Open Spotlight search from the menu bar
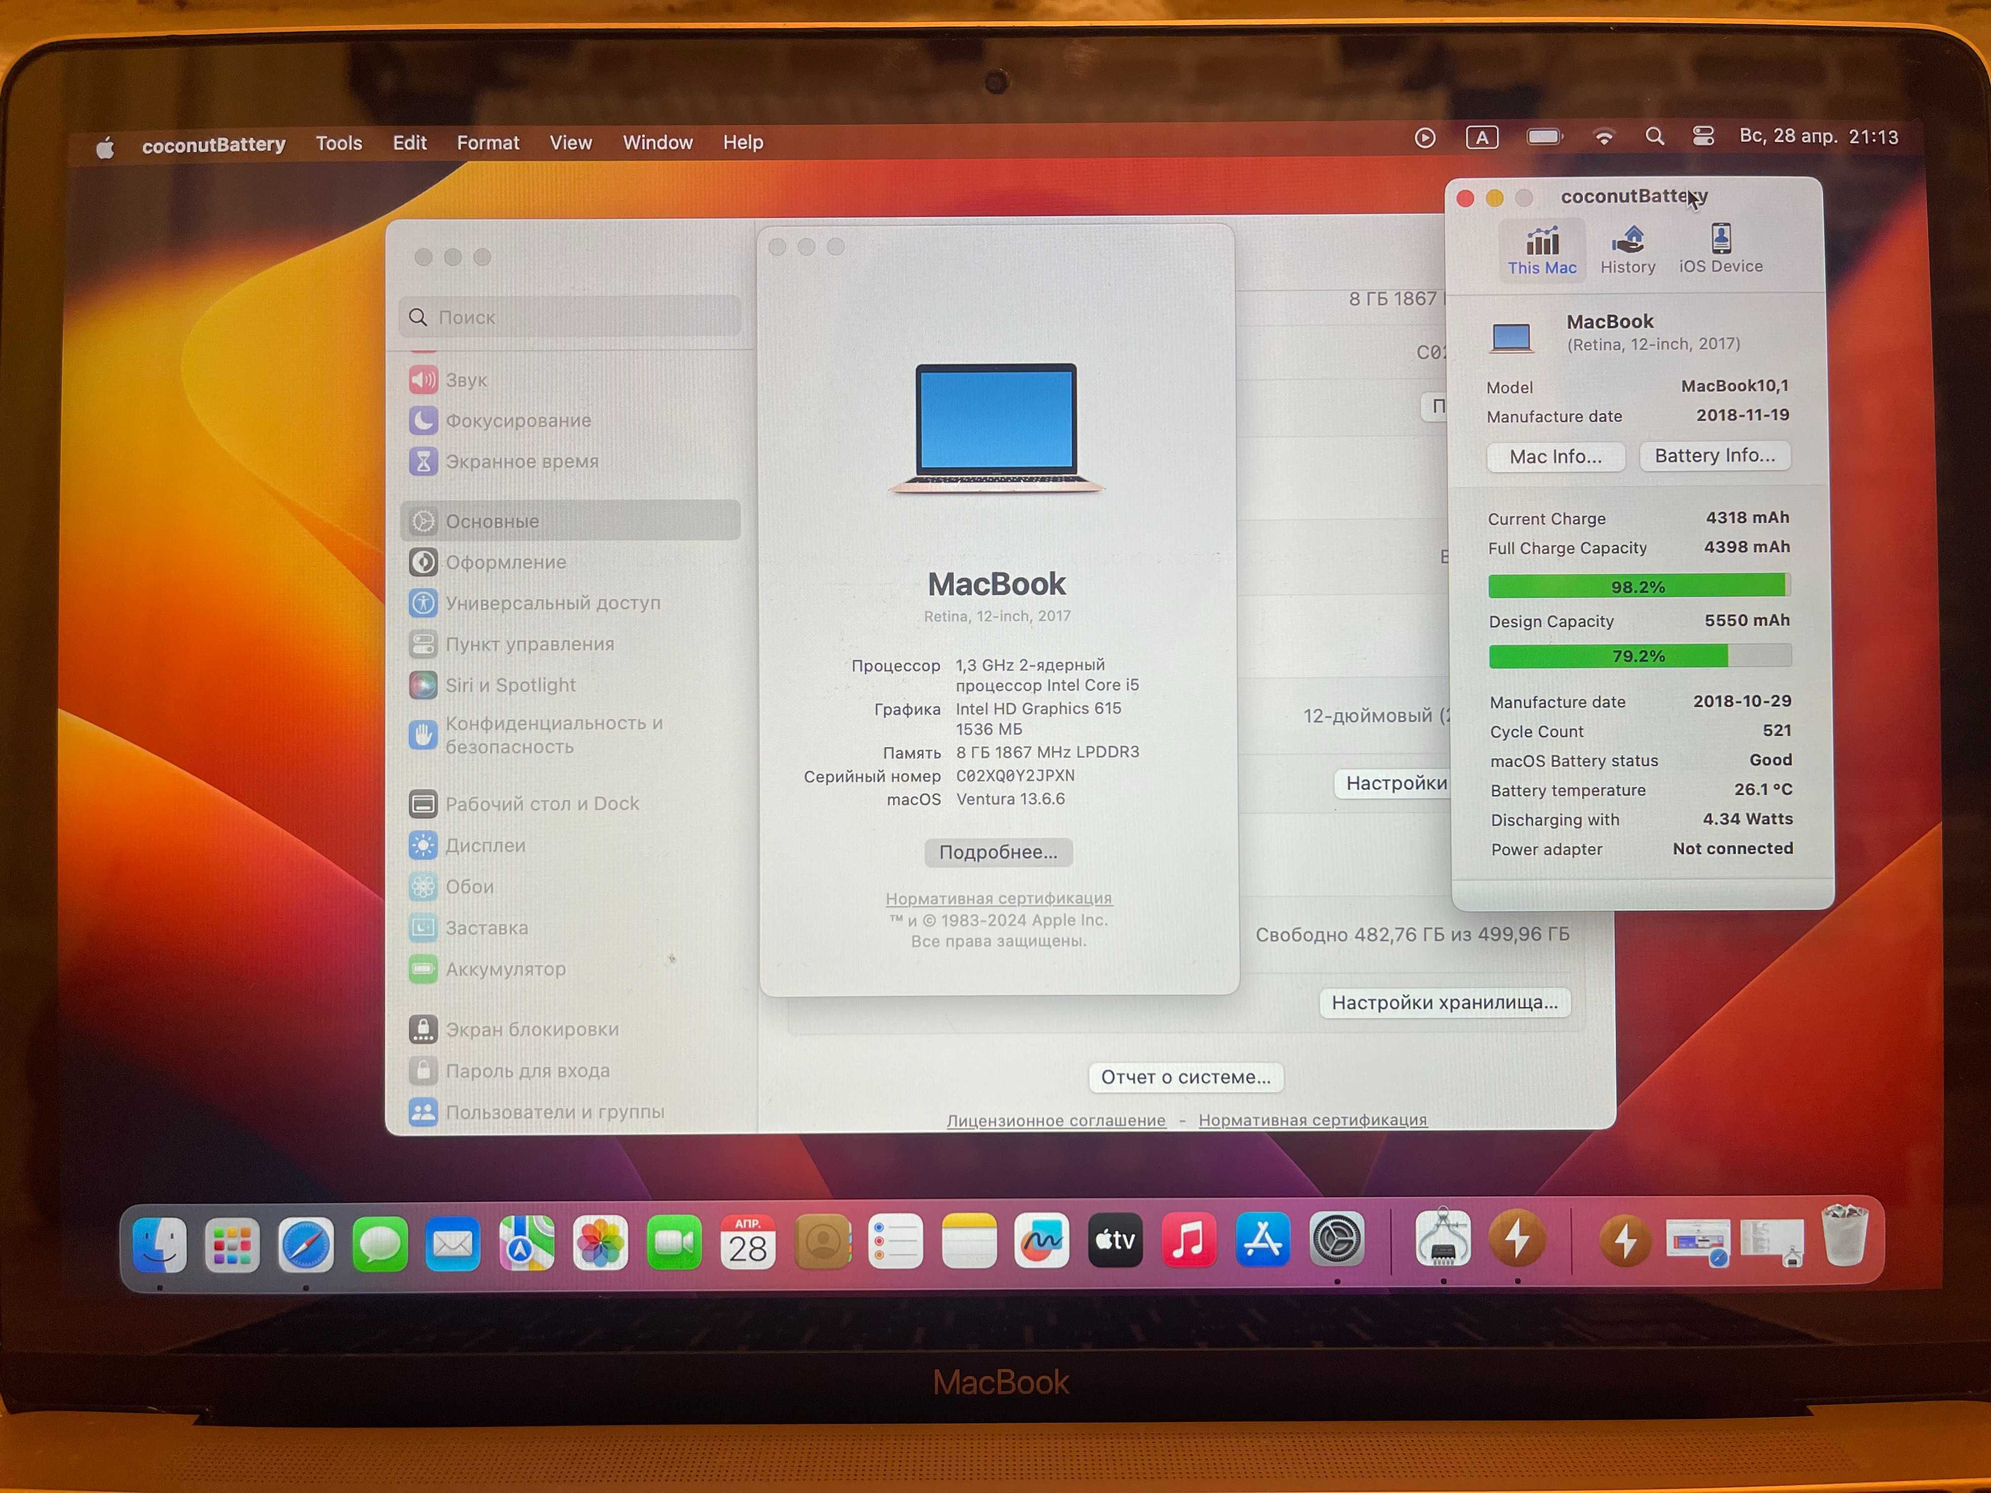1991x1493 pixels. point(1654,136)
